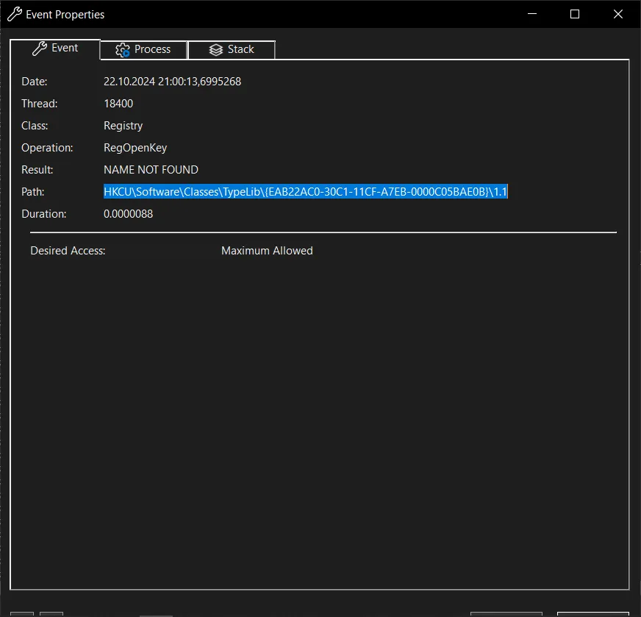This screenshot has width=641, height=617.
Task: Click the wrench icon in the title bar
Action: pyautogui.click(x=14, y=14)
